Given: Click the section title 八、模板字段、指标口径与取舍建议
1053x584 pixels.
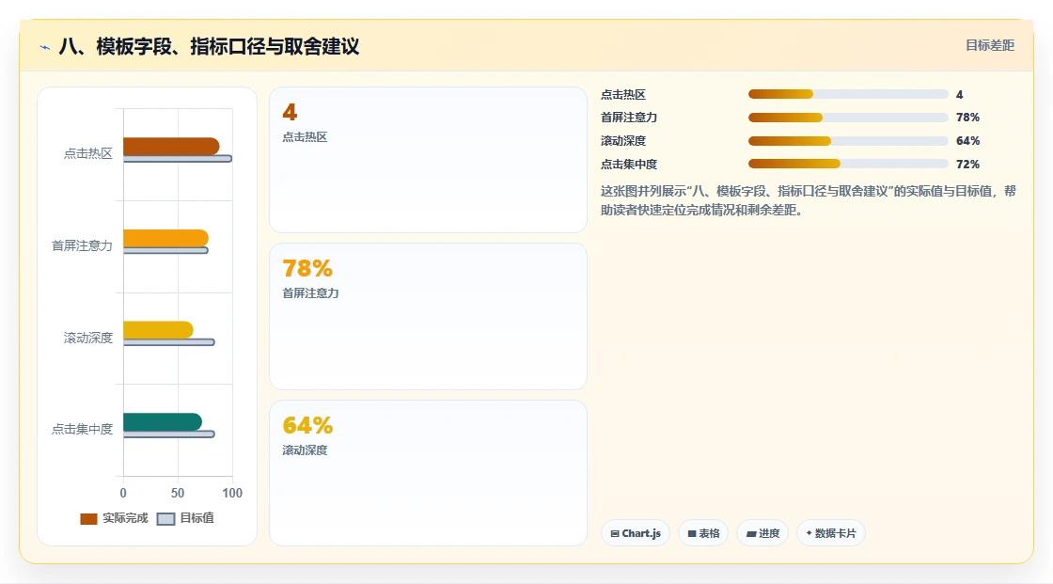Looking at the screenshot, I should click(x=209, y=46).
